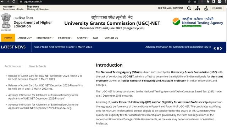Open the sitemap icon

(198, 8)
